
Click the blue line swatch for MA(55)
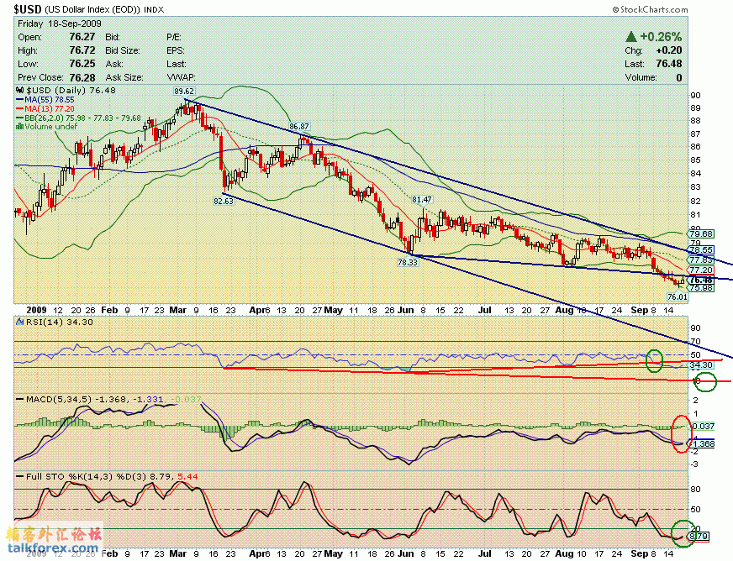pos(20,99)
